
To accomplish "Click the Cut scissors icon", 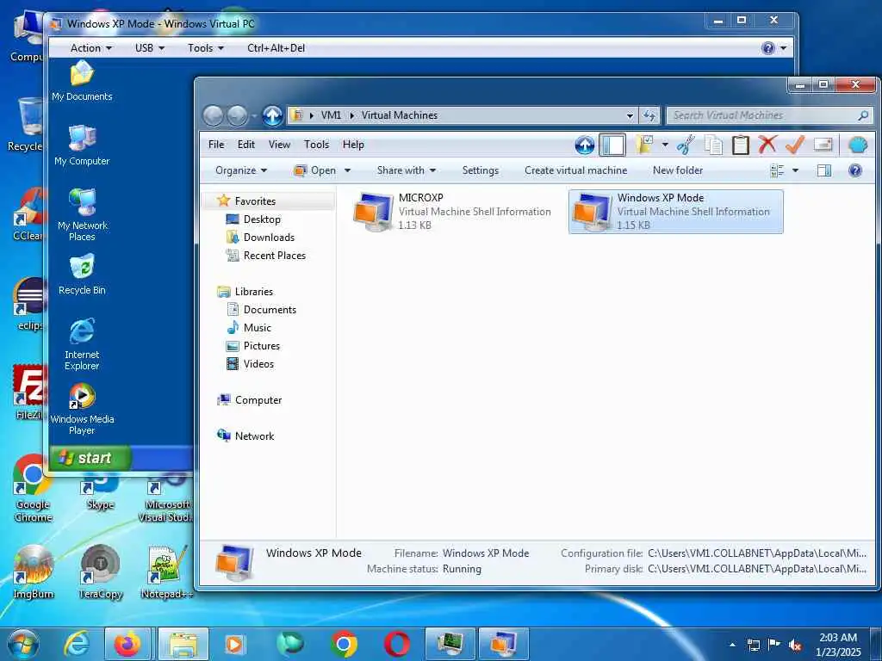I will (685, 145).
